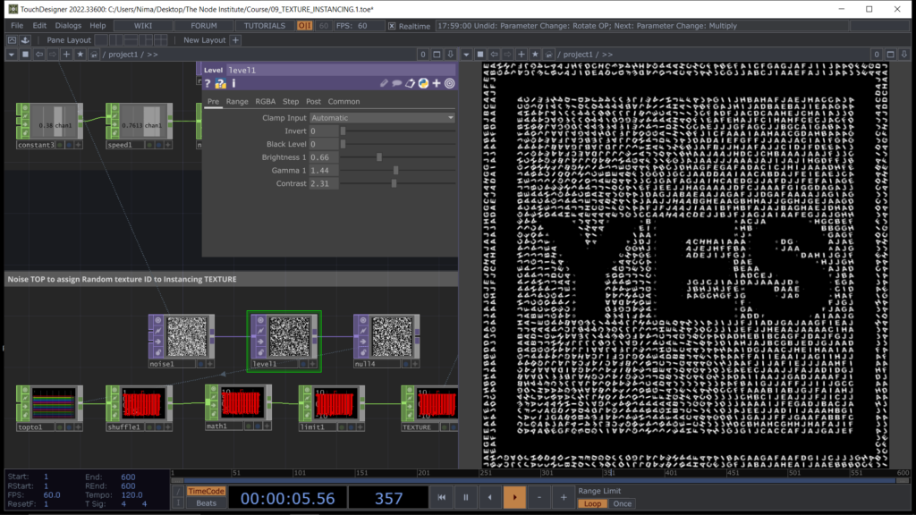Click the plus icon in left pane path bar
This screenshot has width=916, height=515.
coord(66,55)
